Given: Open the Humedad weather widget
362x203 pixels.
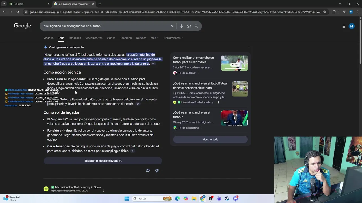Looking at the screenshot, I should pyautogui.click(x=12, y=198).
